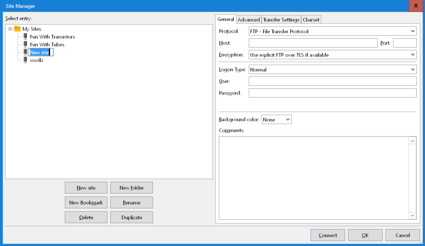The width and height of the screenshot is (425, 246).
Task: Collapse the My Sites tree node
Action: coord(10,29)
